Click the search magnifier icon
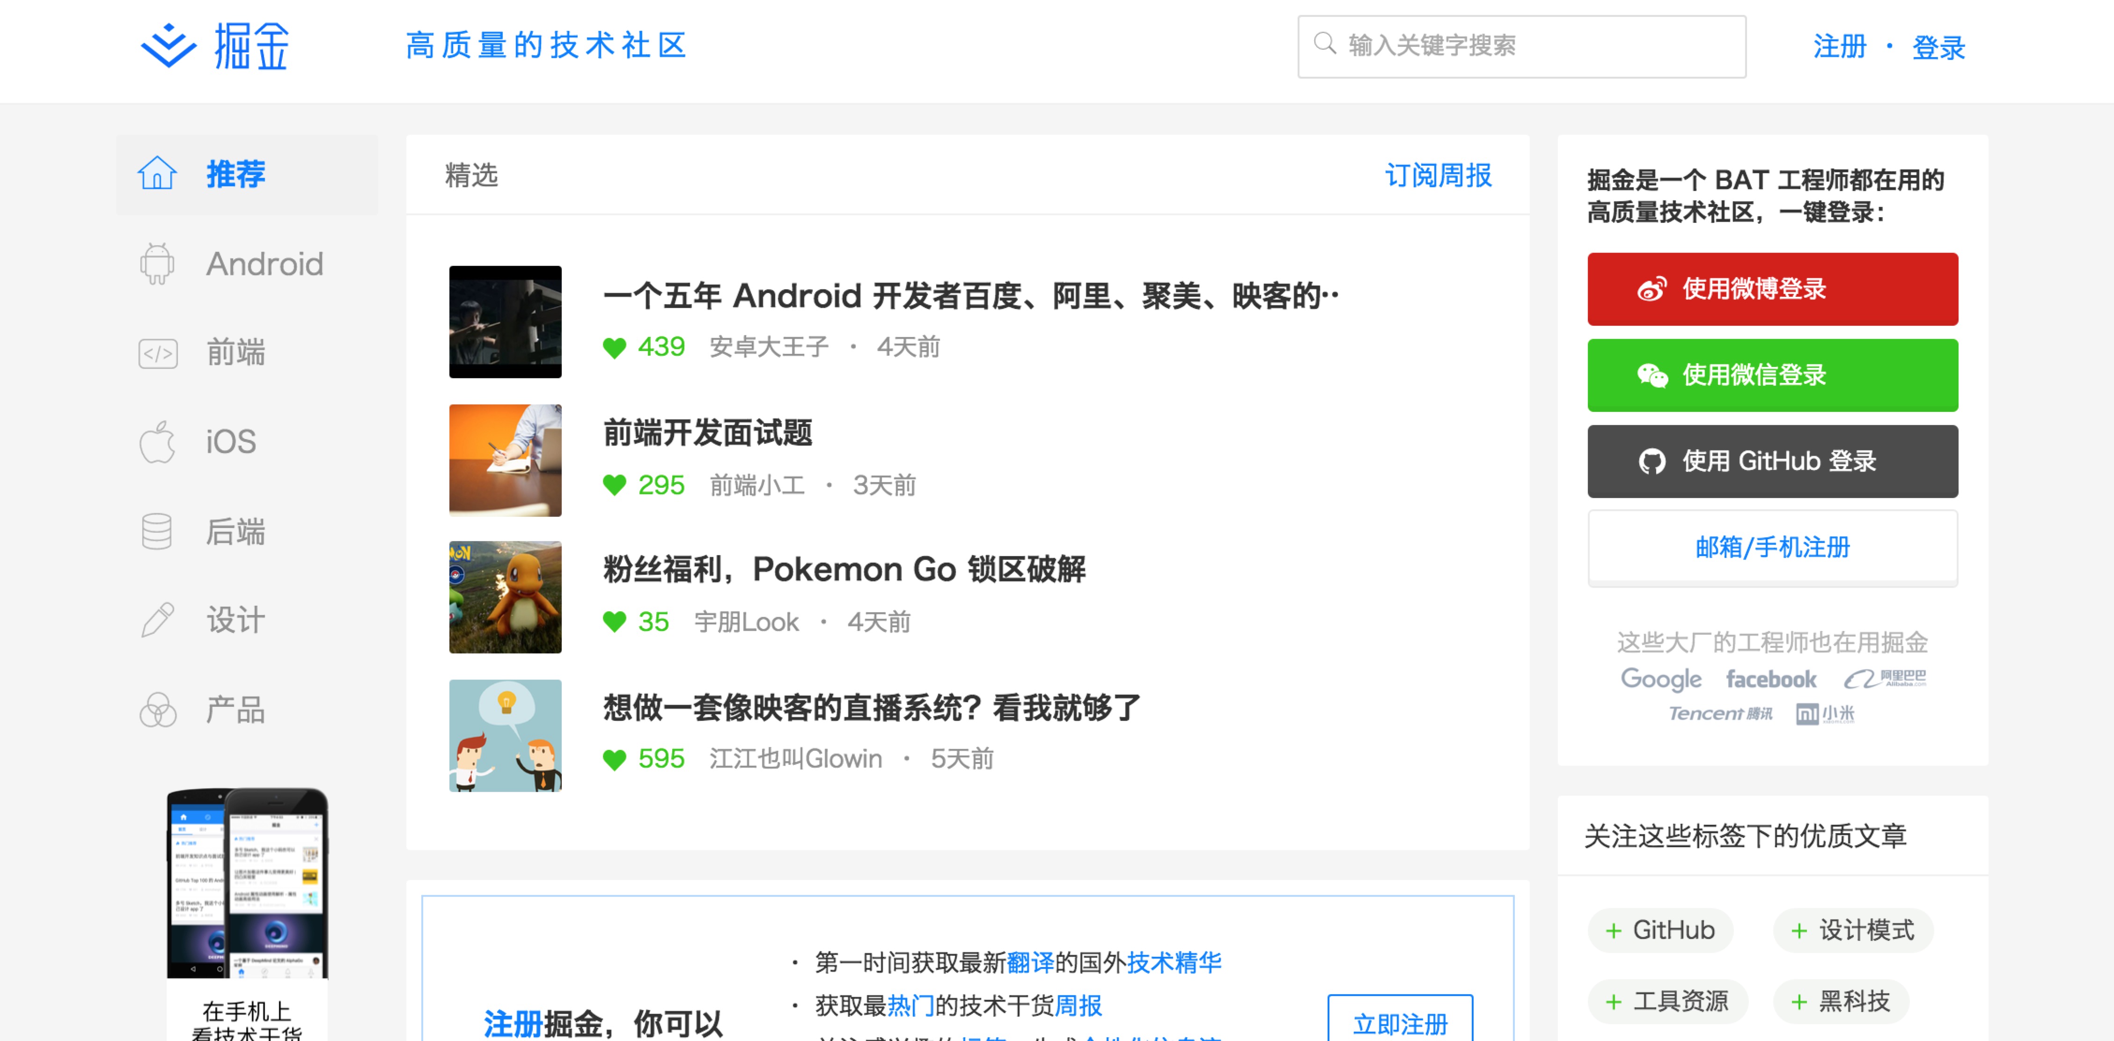The width and height of the screenshot is (2114, 1041). [1325, 44]
